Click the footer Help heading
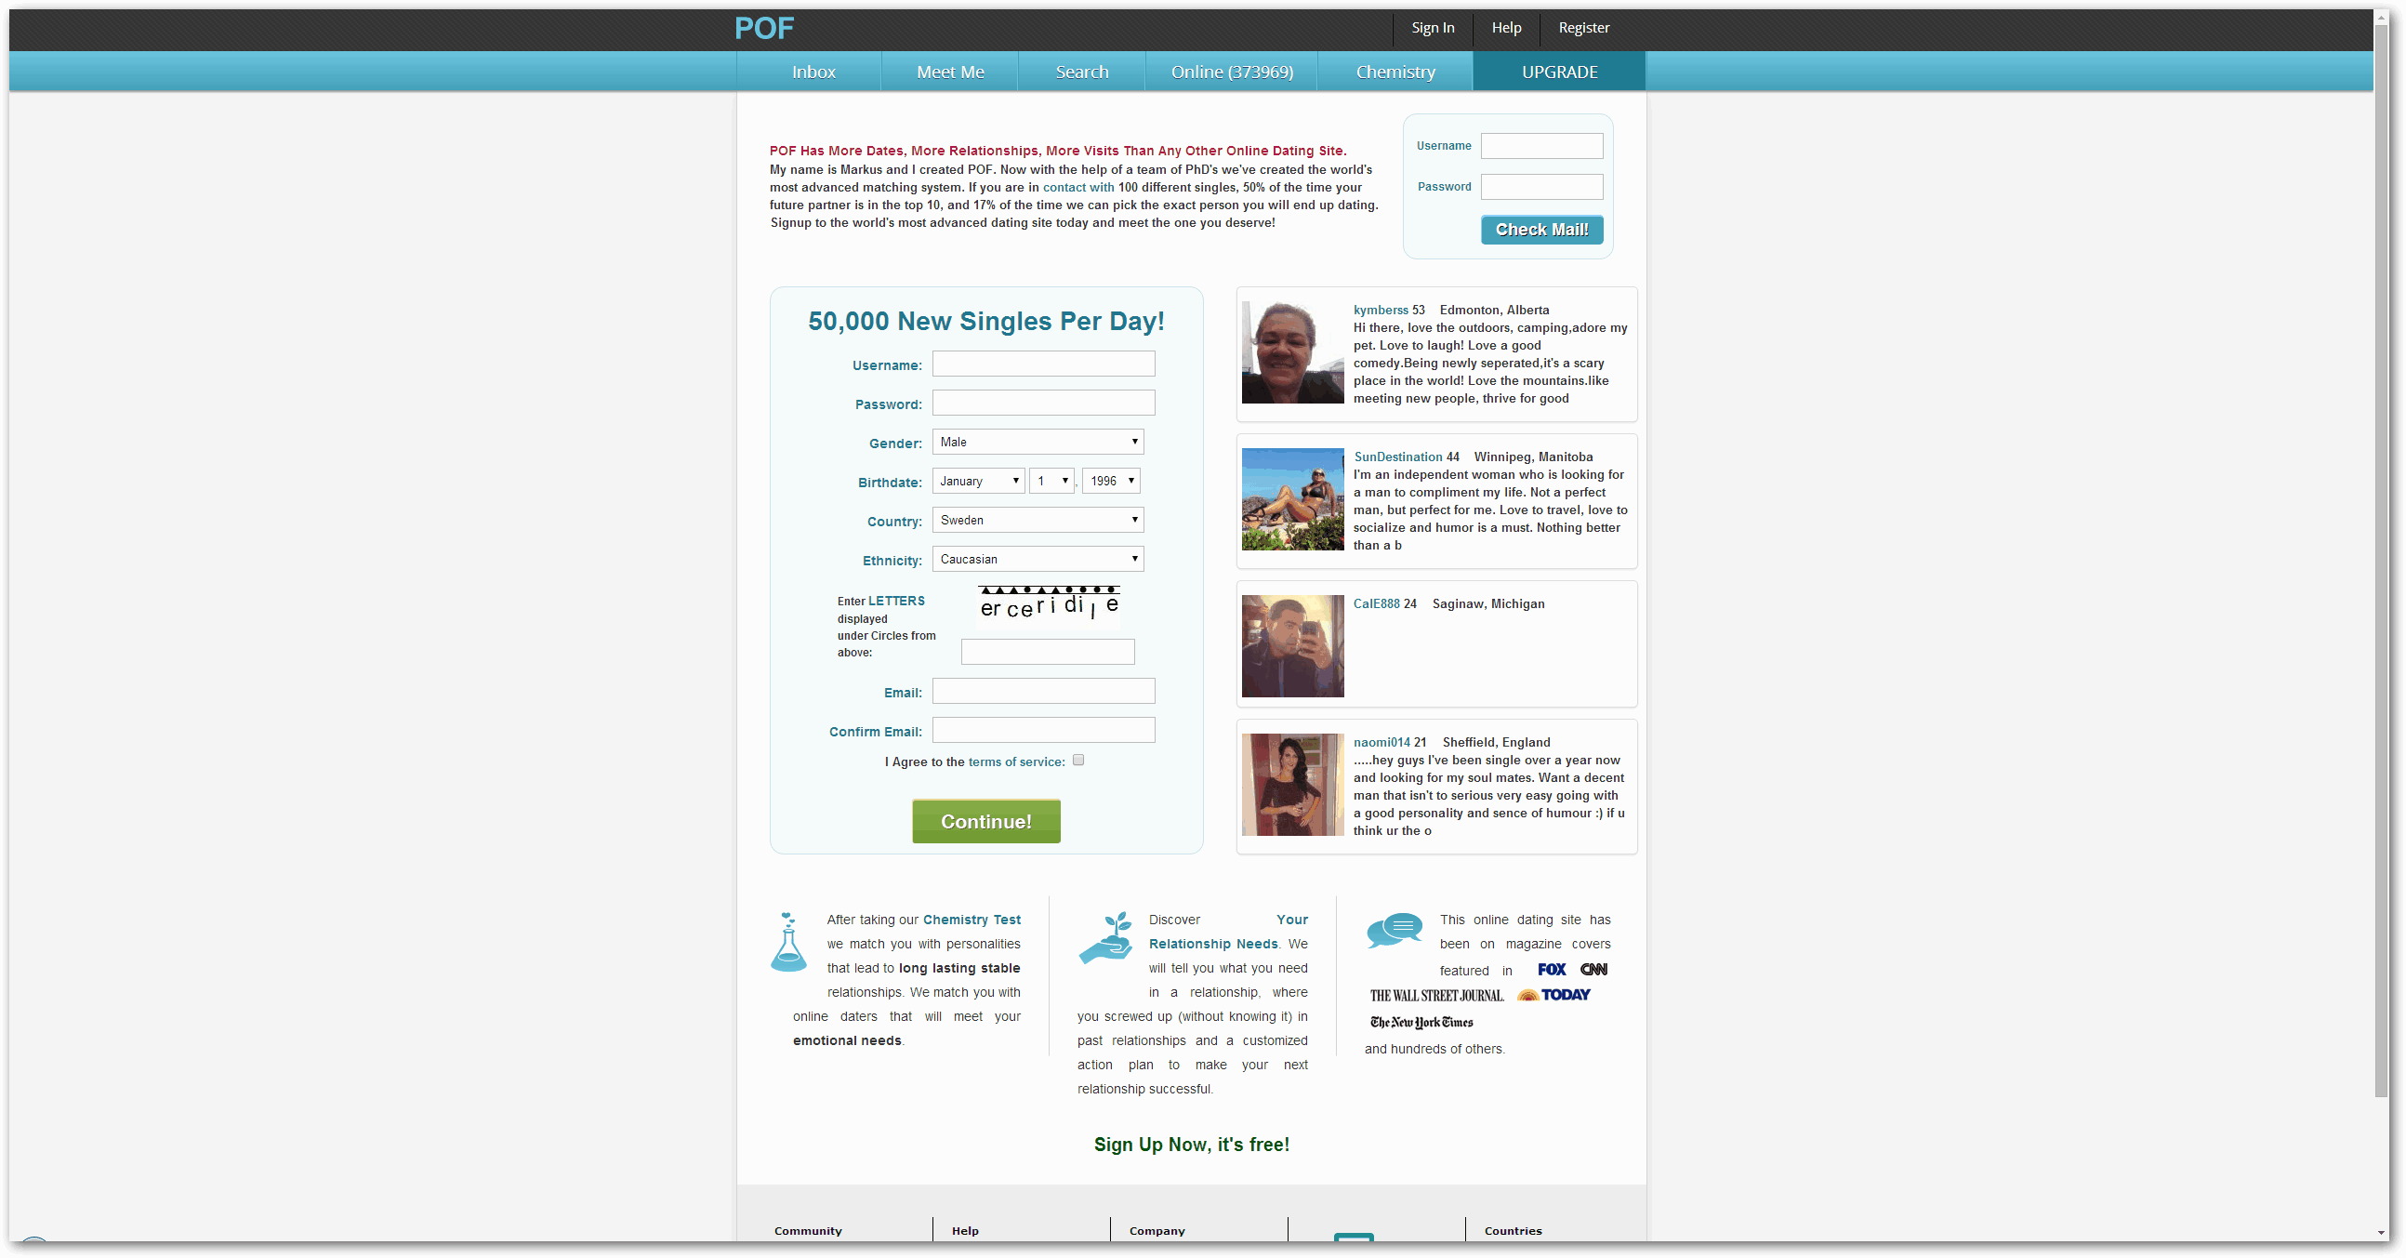Viewport: 2406px width, 1258px height. click(x=965, y=1232)
